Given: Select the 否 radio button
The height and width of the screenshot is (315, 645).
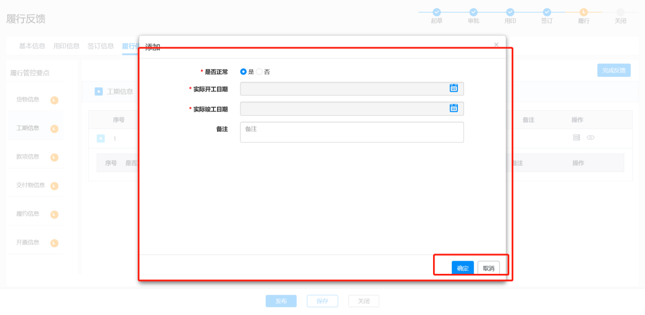Looking at the screenshot, I should [x=259, y=72].
